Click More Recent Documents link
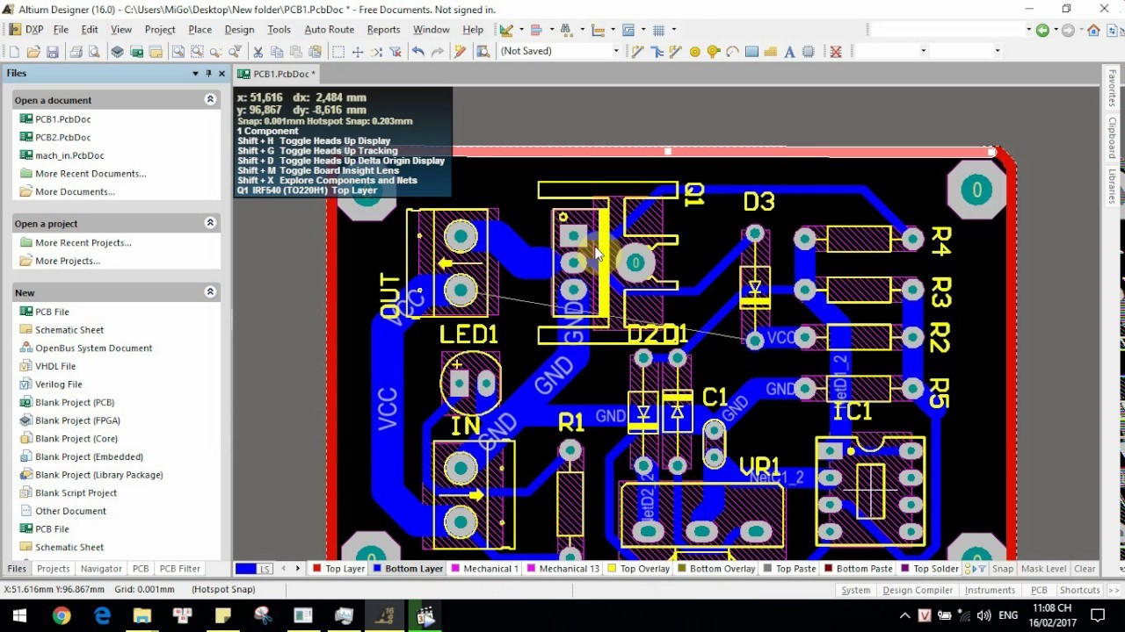The height and width of the screenshot is (632, 1125). [x=91, y=173]
